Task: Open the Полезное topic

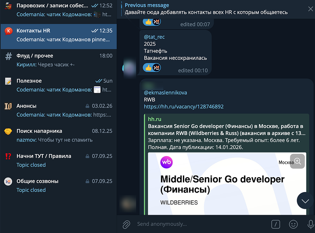Action: (59, 85)
